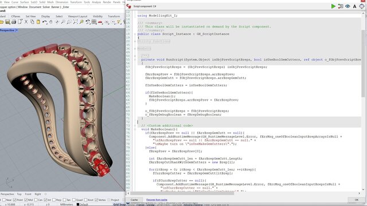Toggle the Cen osnap checkbox
The height and width of the screenshot is (206, 367).
coord(36,200)
